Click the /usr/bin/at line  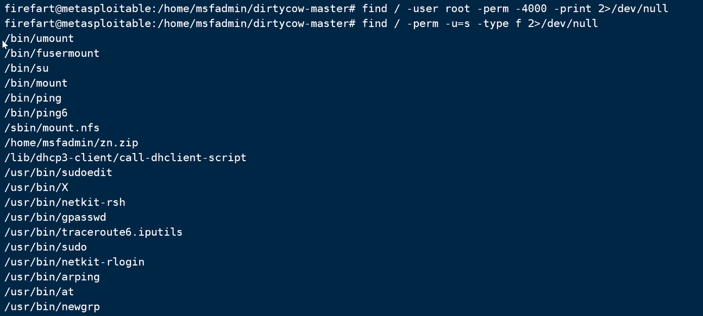click(x=39, y=292)
